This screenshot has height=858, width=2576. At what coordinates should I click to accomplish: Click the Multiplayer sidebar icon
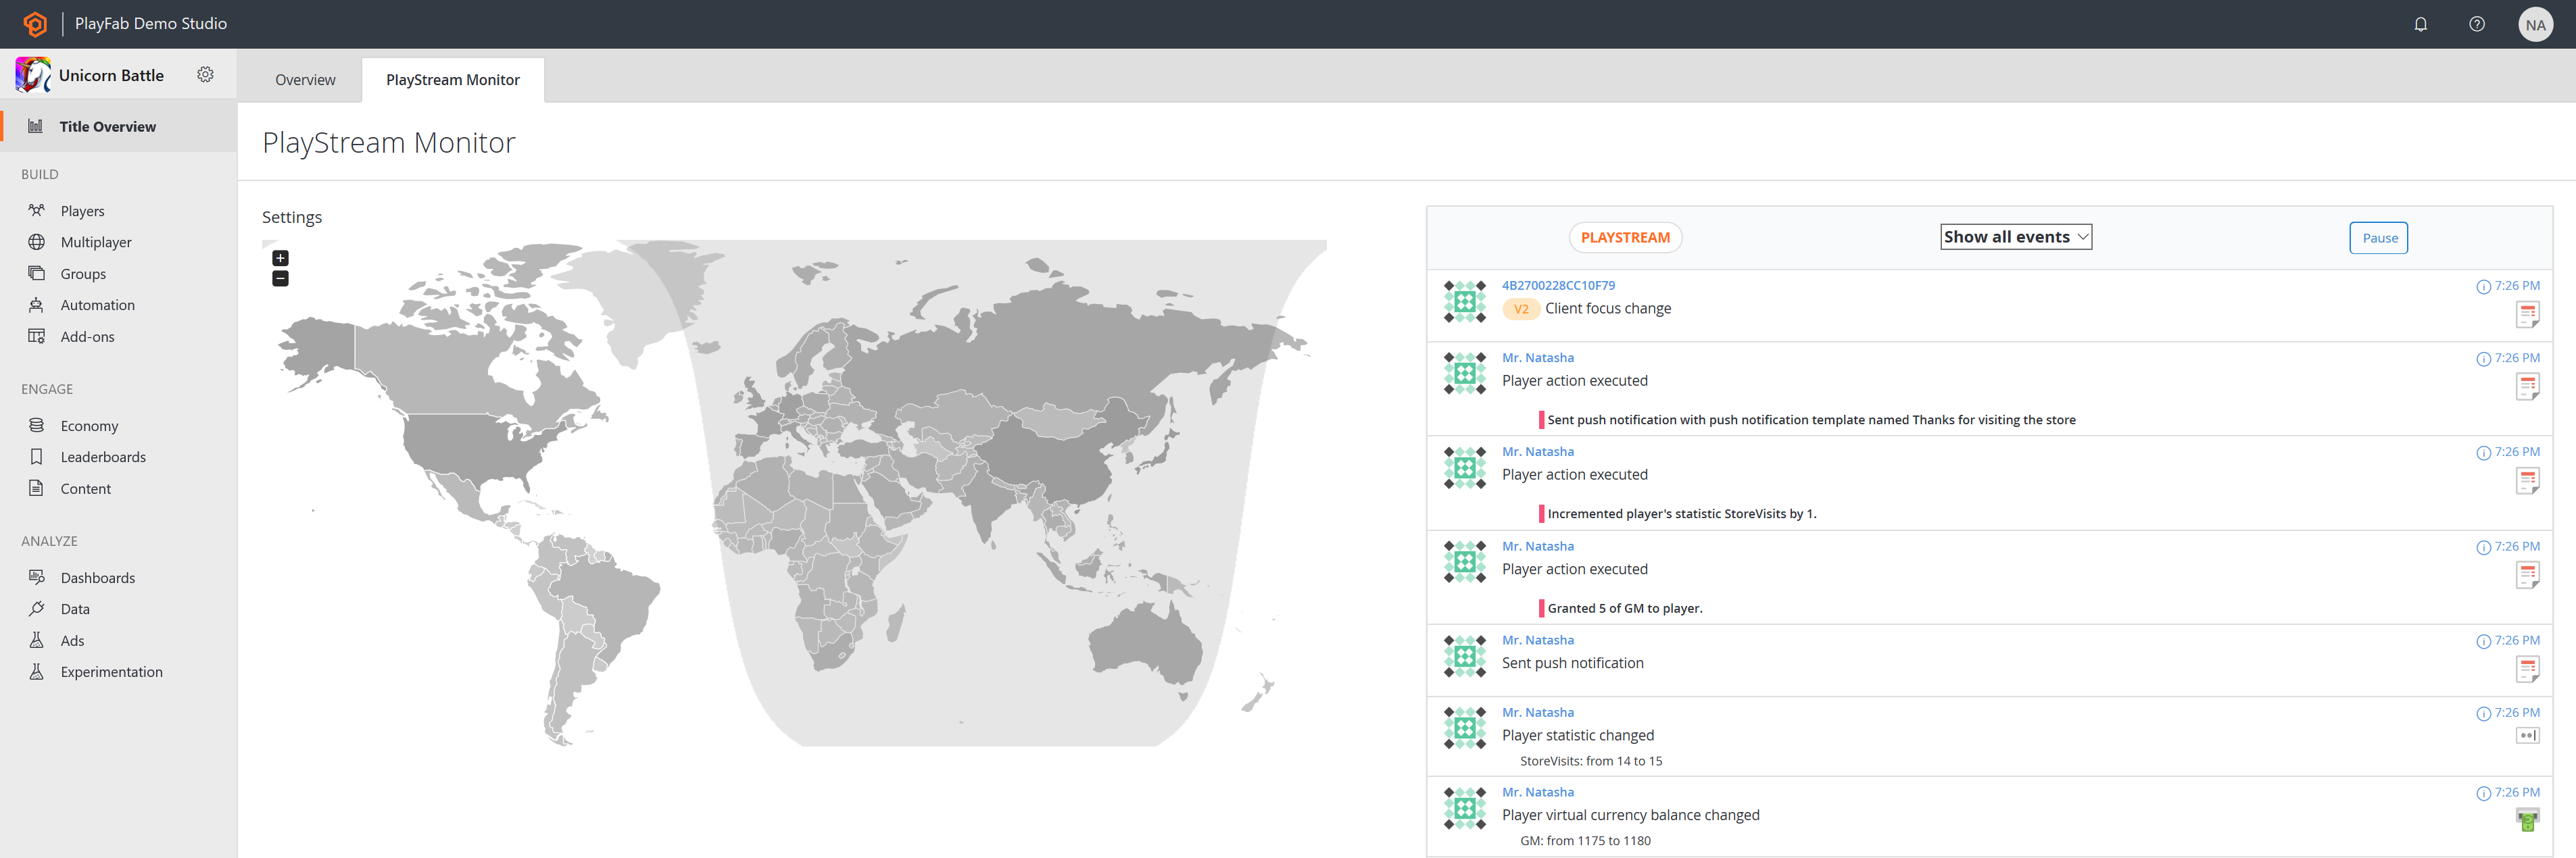(36, 243)
